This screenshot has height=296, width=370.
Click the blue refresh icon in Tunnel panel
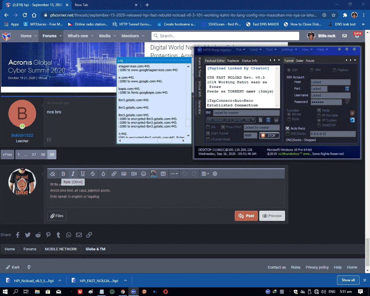[352, 120]
